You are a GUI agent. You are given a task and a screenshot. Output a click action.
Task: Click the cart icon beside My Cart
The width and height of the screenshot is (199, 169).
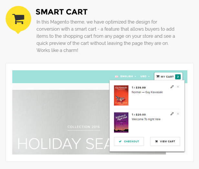158,76
